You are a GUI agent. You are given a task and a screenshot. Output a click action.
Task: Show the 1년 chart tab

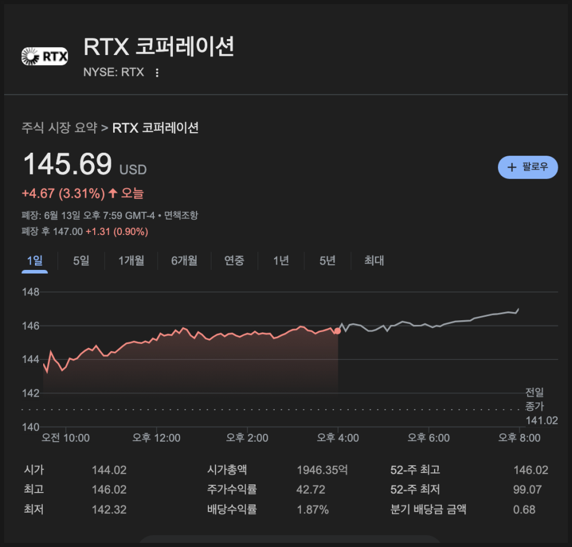281,260
